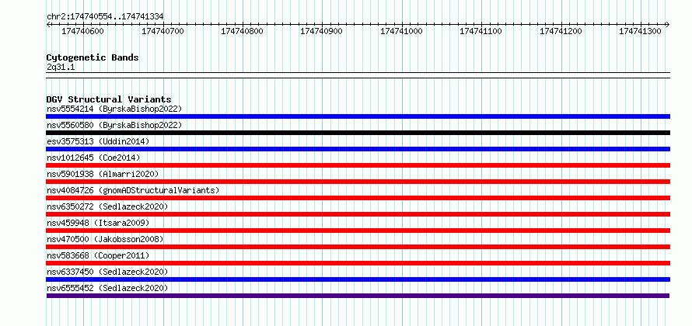Select the red bar for nsv5901938
692x326 pixels.
click(358, 182)
